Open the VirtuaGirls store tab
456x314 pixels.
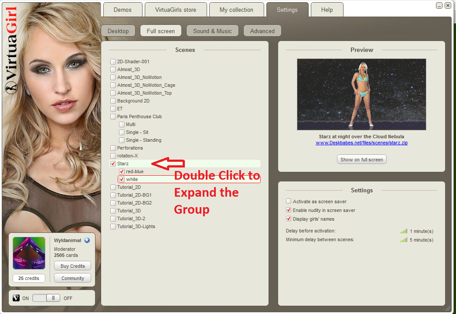176,10
